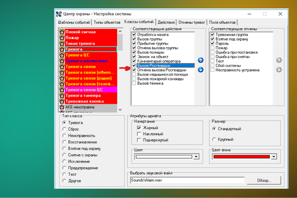Enable the Наклонный font style checkbox
Viewport: 297px width, 198px height.
click(x=139, y=134)
